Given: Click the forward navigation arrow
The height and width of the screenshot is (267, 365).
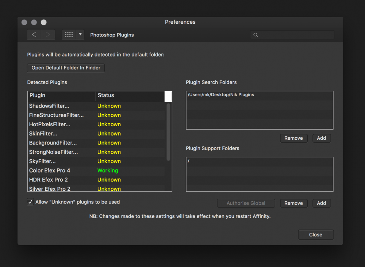Looking at the screenshot, I should tap(48, 35).
